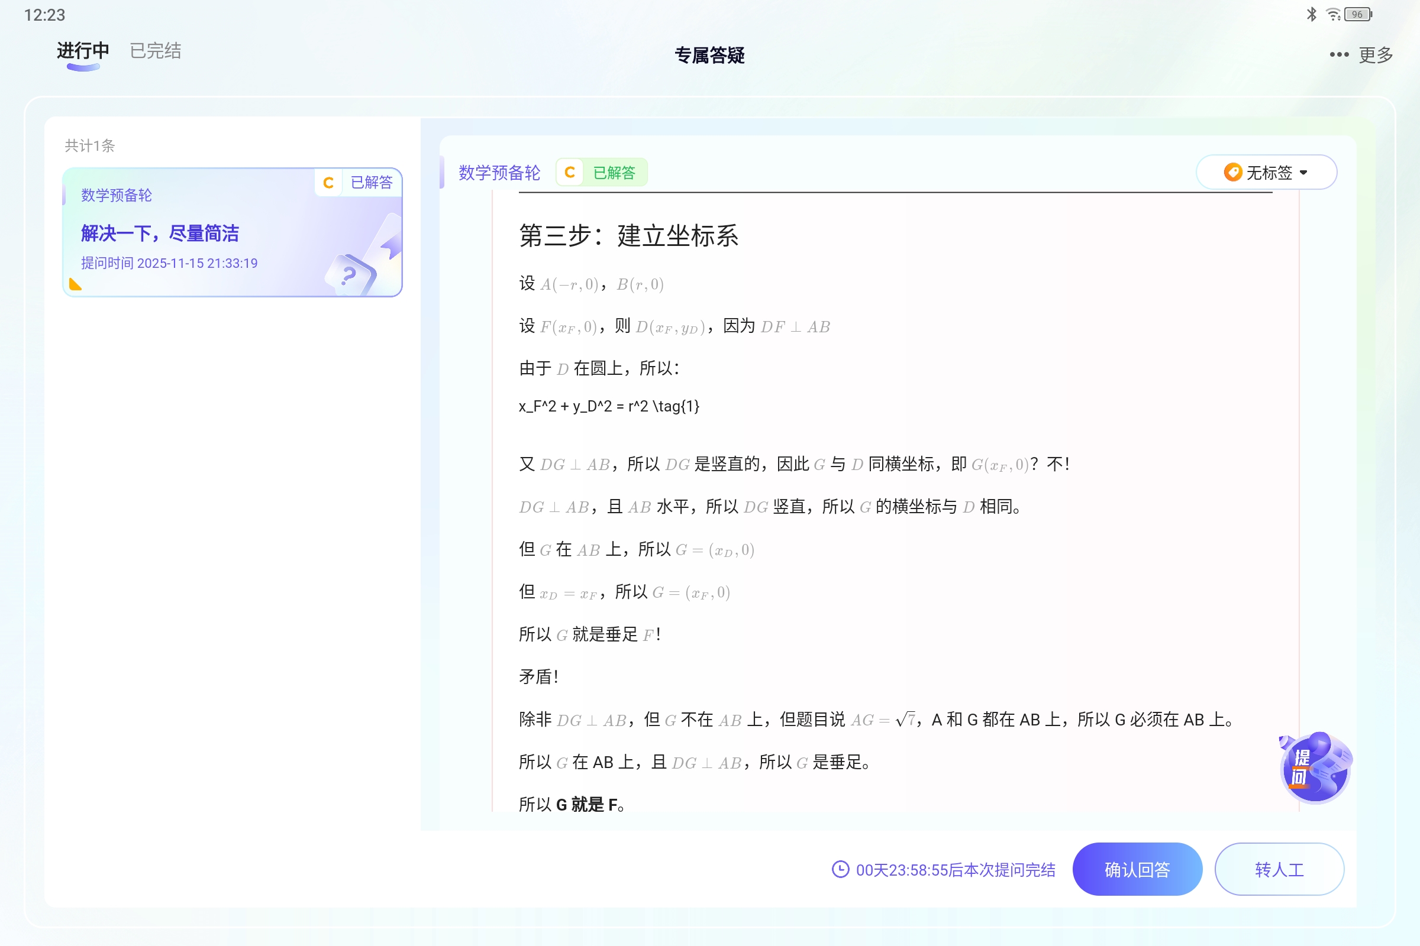
Task: Click the C badge on the question card
Action: 328,182
